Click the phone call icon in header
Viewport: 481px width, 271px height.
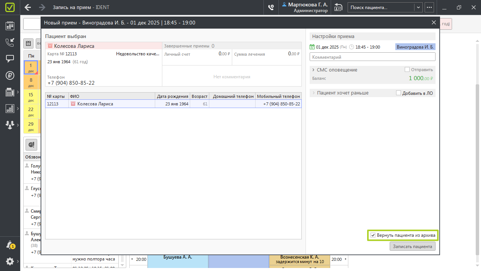(271, 7)
